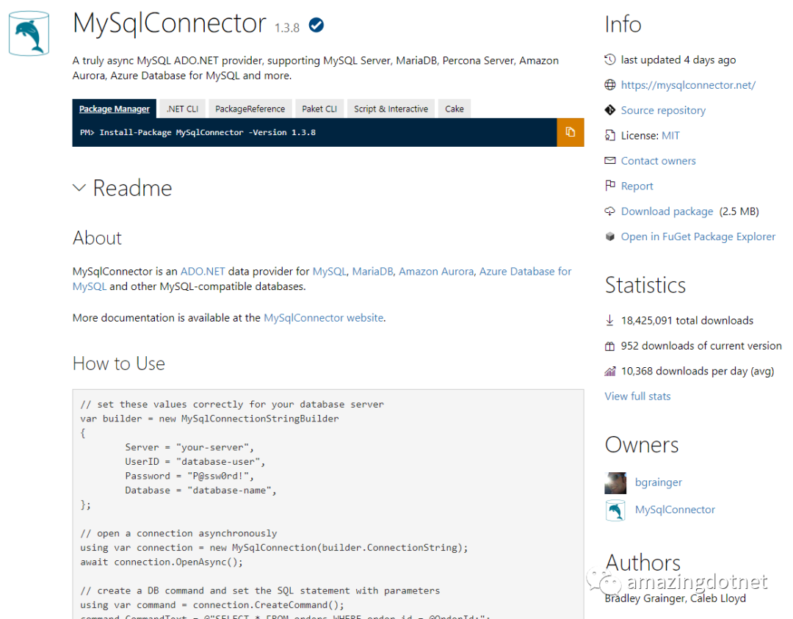Open in FuGet Package Explorer link

pos(698,236)
